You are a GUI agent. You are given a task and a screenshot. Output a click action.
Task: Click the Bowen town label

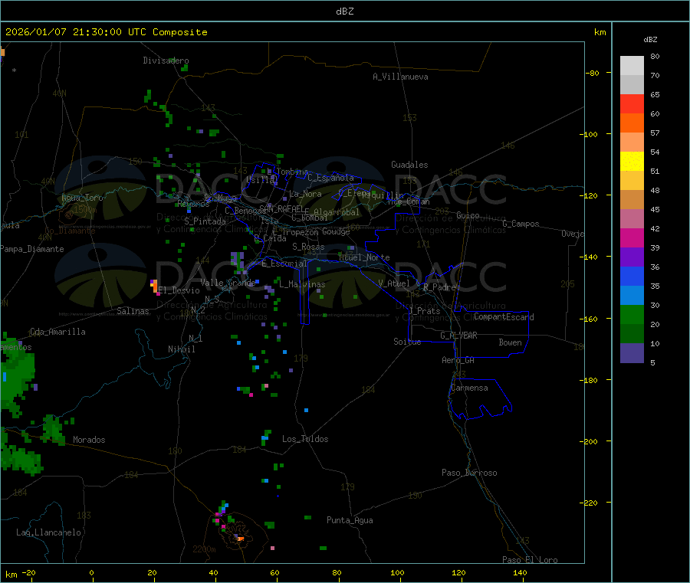pyautogui.click(x=510, y=342)
